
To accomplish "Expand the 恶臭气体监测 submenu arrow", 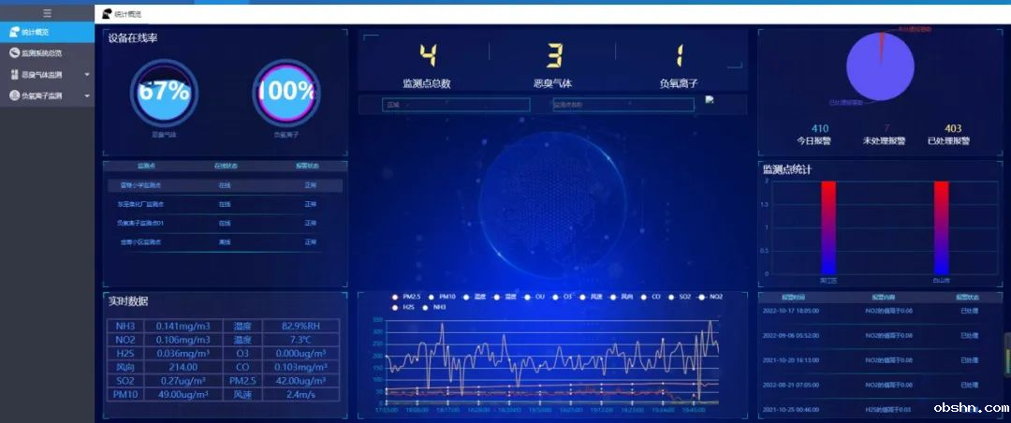I will pyautogui.click(x=87, y=75).
